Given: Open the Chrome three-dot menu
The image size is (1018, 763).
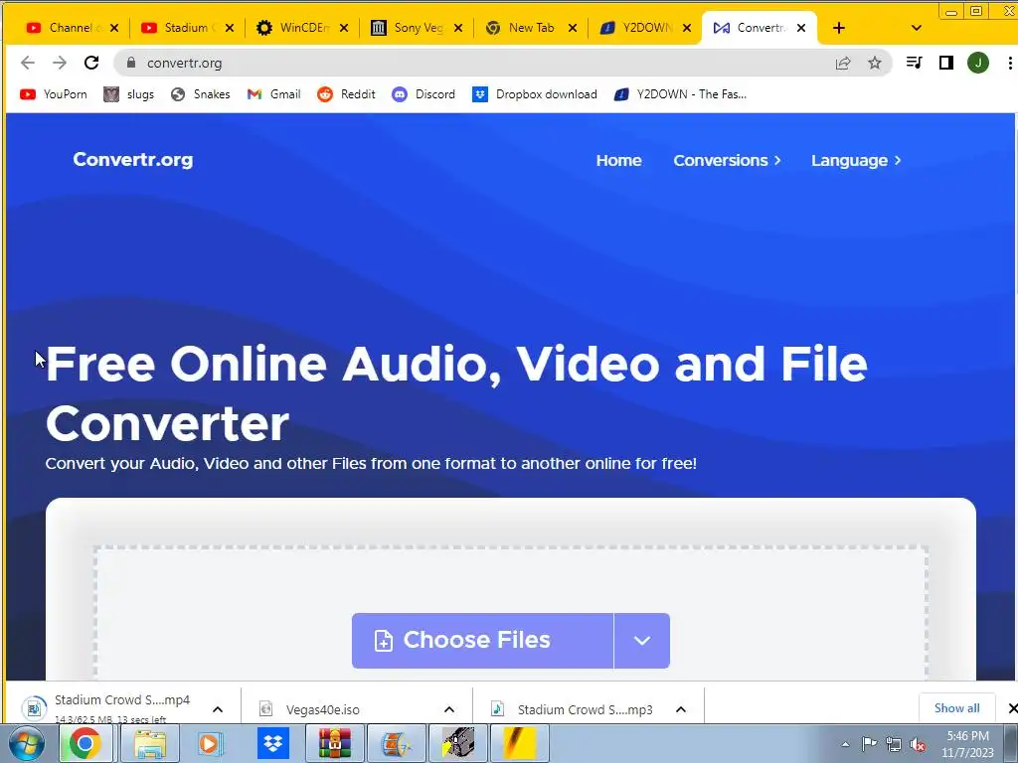Looking at the screenshot, I should pyautogui.click(x=1010, y=63).
